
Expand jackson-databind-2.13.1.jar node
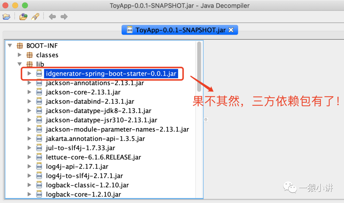[29, 101]
